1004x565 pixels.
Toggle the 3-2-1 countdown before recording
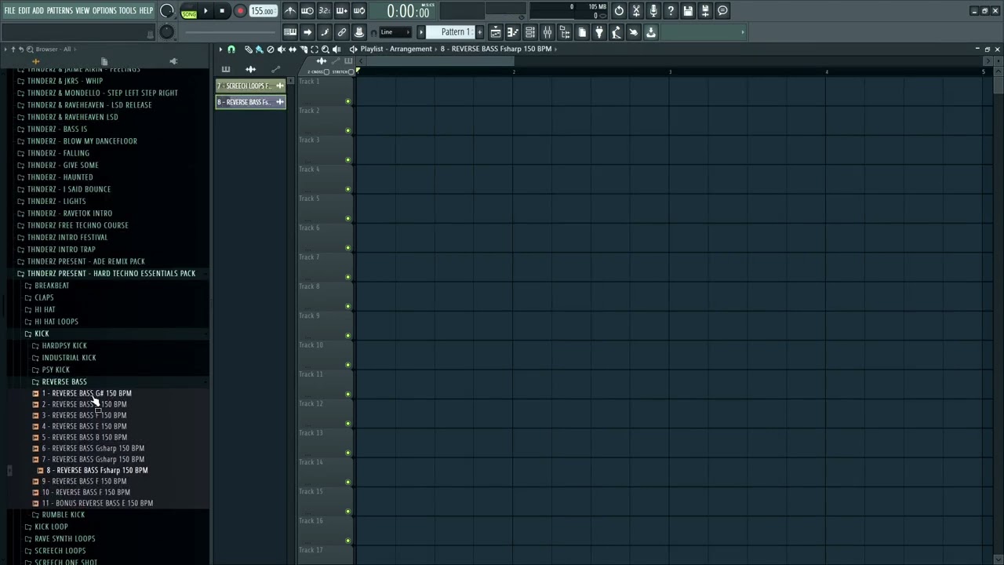(x=324, y=11)
